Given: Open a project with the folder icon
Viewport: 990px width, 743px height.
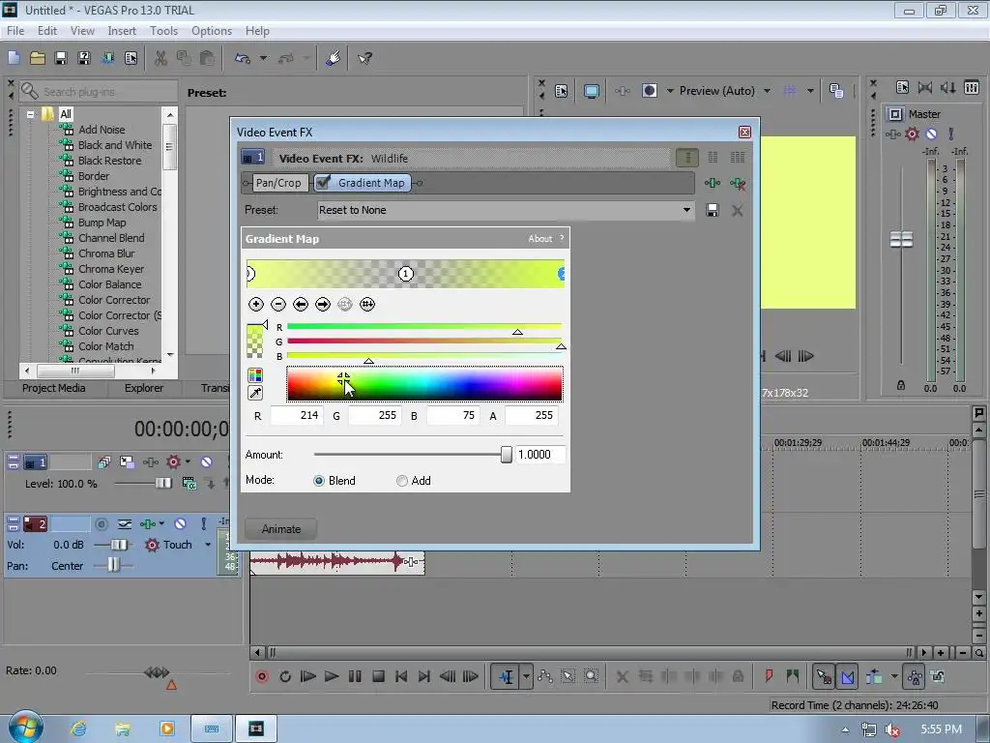Looking at the screenshot, I should (38, 58).
